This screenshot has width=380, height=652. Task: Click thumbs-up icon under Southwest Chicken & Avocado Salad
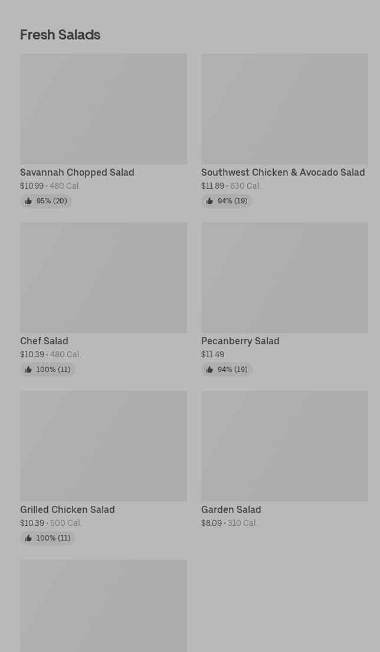click(x=209, y=201)
